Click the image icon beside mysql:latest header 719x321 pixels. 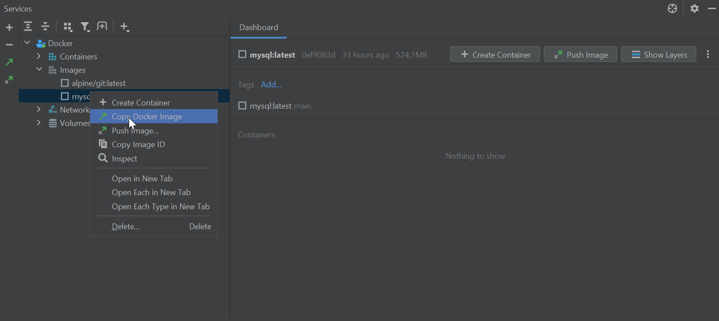(x=242, y=54)
